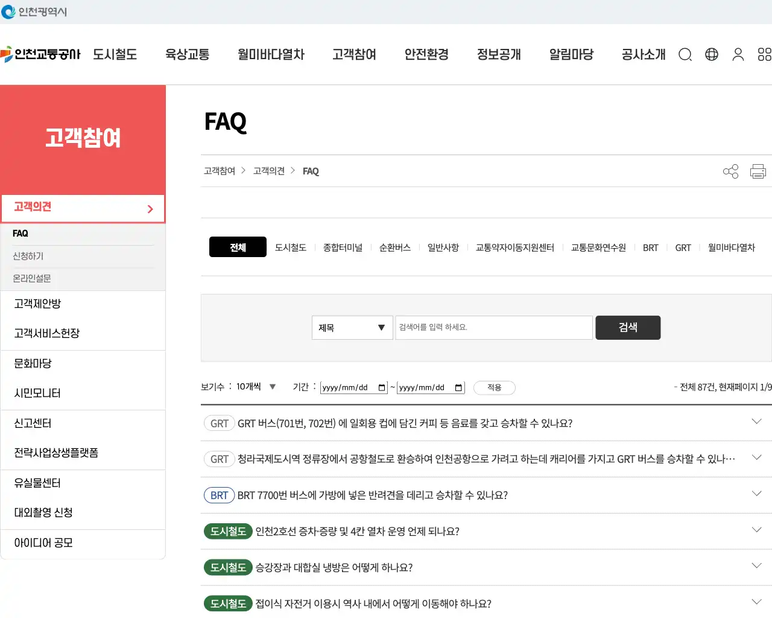Select the 전체 category tab
The height and width of the screenshot is (618, 772).
click(238, 247)
